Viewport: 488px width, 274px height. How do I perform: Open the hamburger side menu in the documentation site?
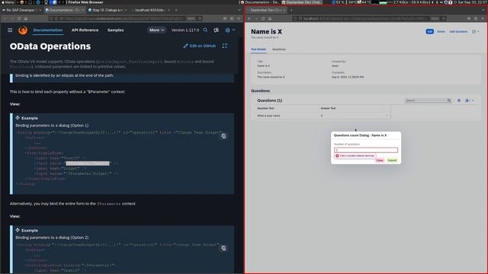(x=10, y=30)
